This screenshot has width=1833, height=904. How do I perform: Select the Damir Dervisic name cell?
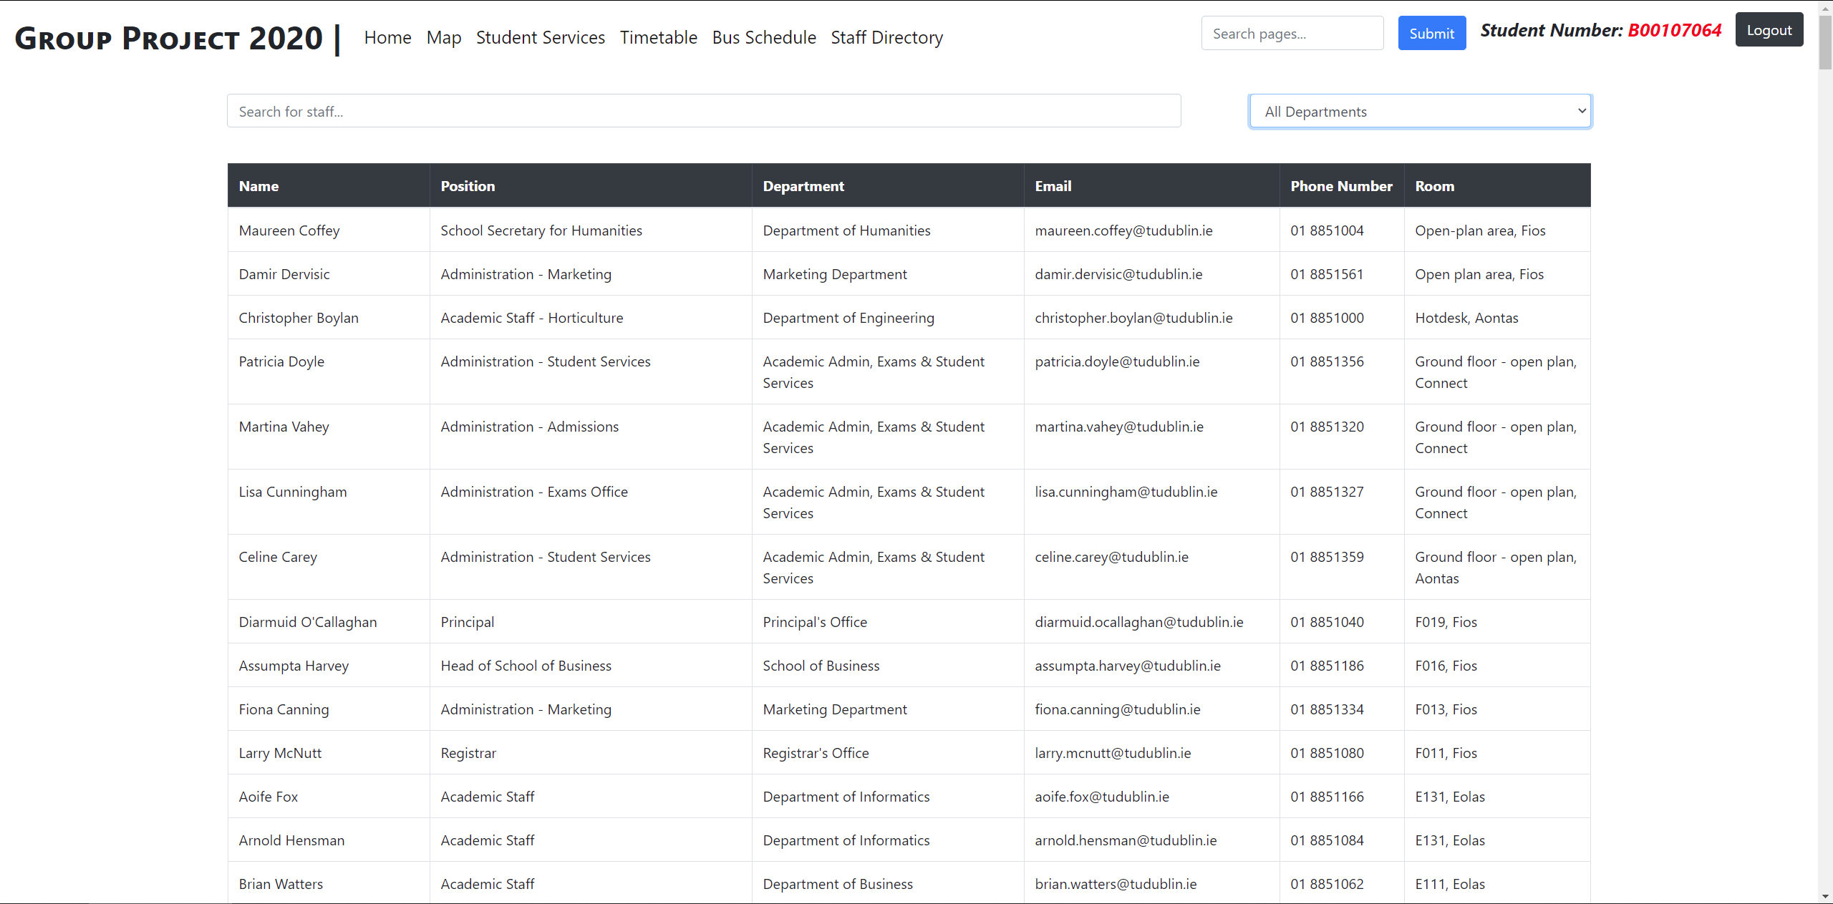point(329,273)
